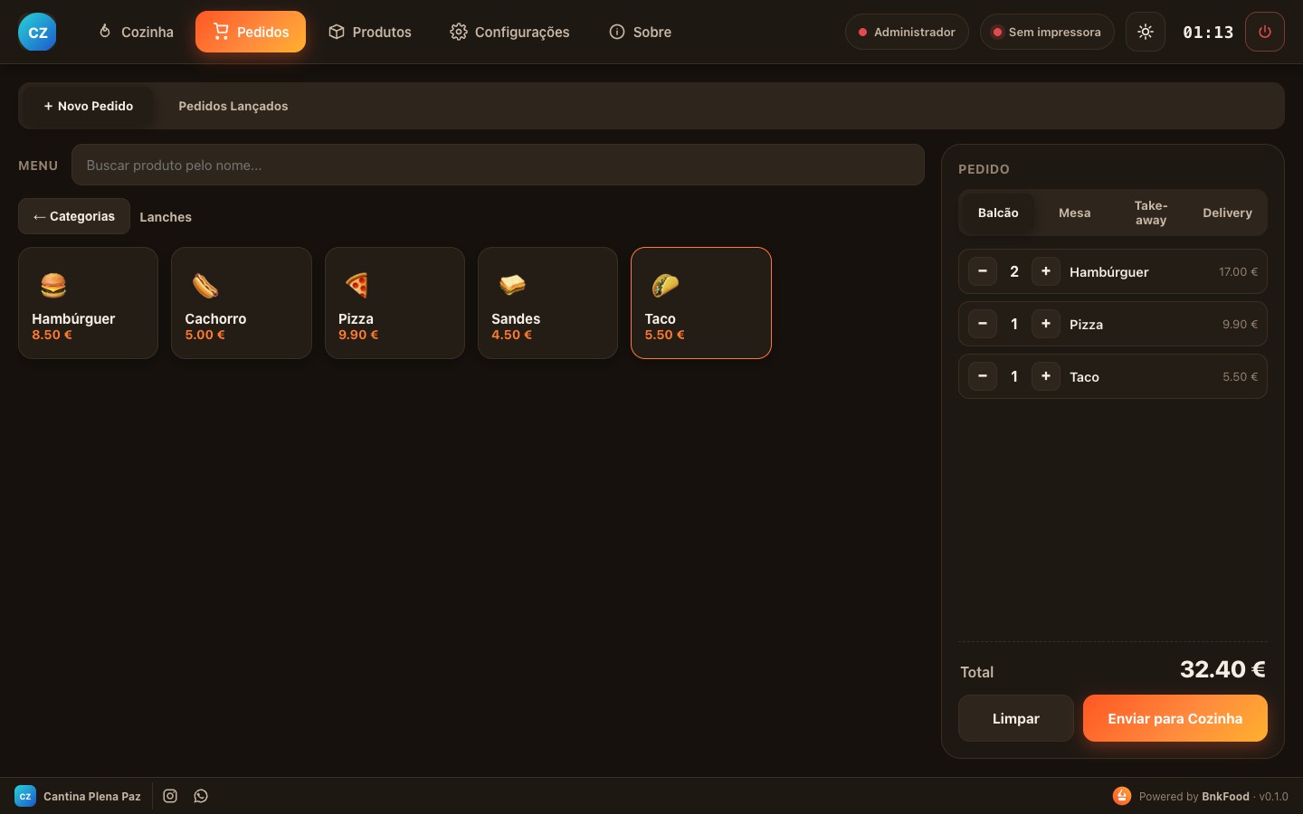1303x814 pixels.
Task: Click the 17.00 € line price
Action: tap(1238, 271)
